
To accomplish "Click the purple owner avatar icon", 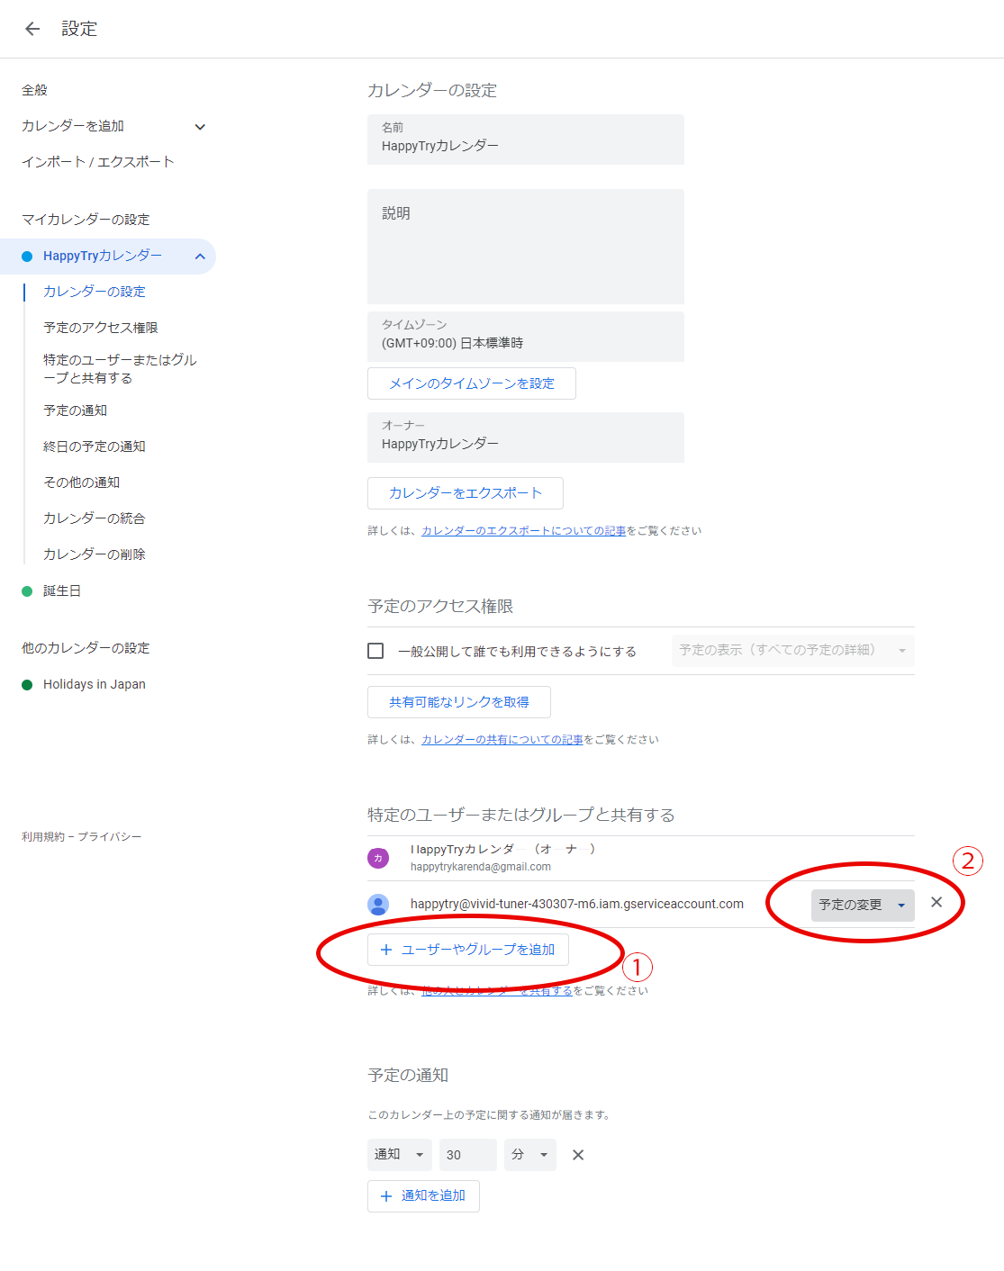I will pyautogui.click(x=378, y=858).
